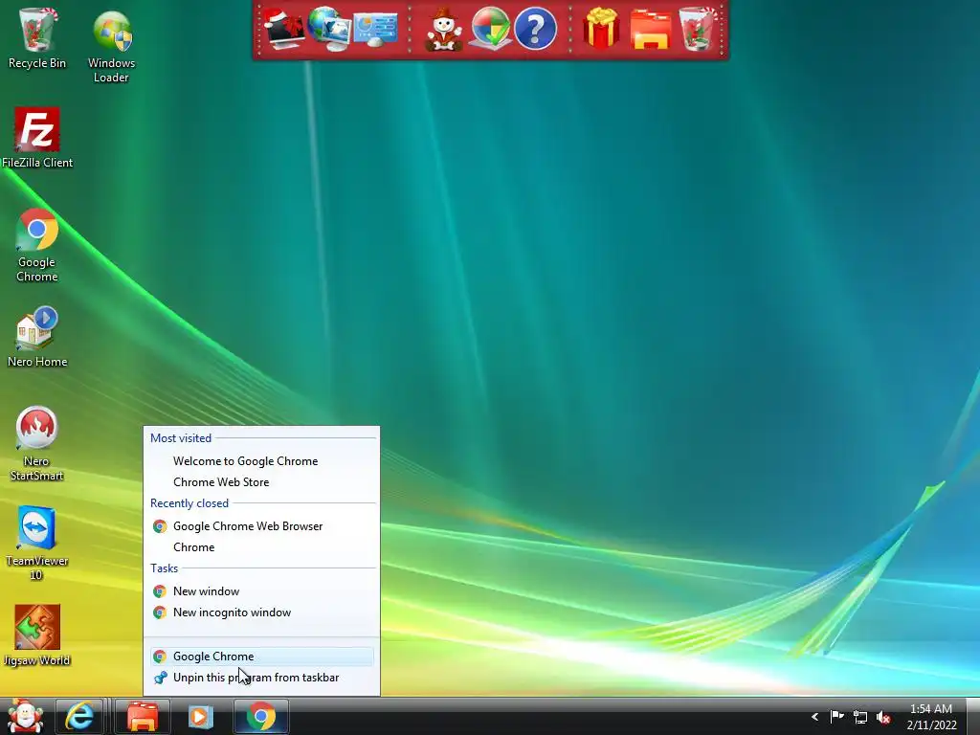The image size is (980, 735).
Task: Choose New incognito window from Tasks
Action: pos(262,612)
